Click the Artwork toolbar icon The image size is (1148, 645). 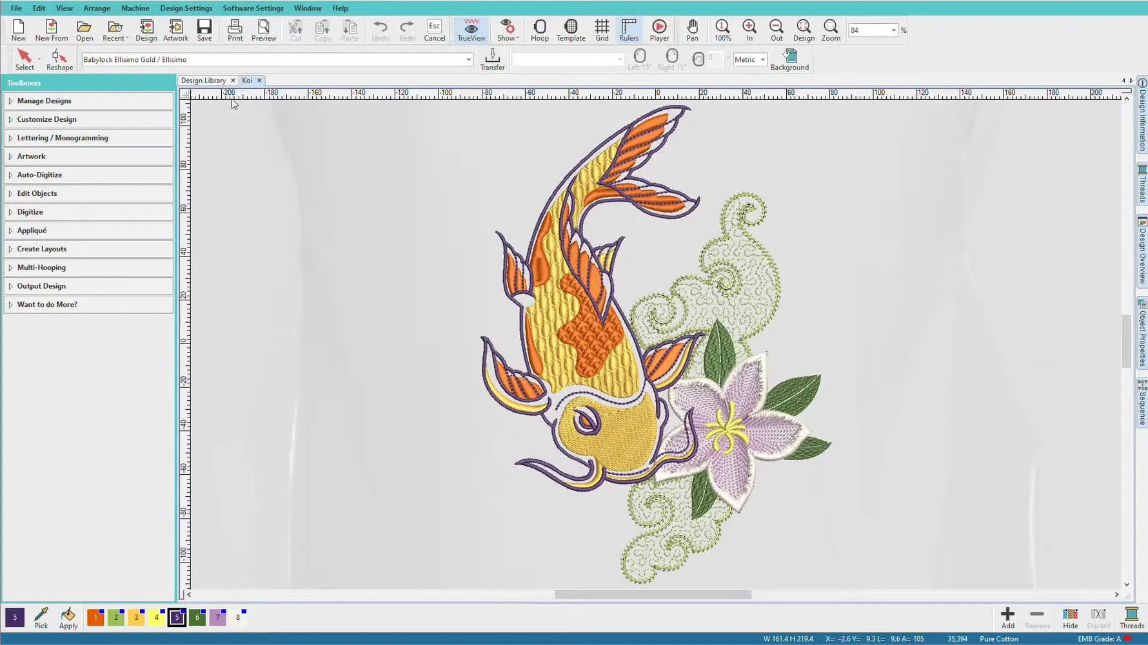coord(175,30)
